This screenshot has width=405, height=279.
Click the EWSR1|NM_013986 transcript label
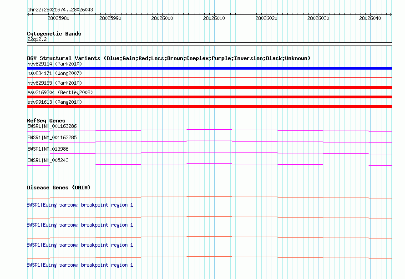coord(48,149)
